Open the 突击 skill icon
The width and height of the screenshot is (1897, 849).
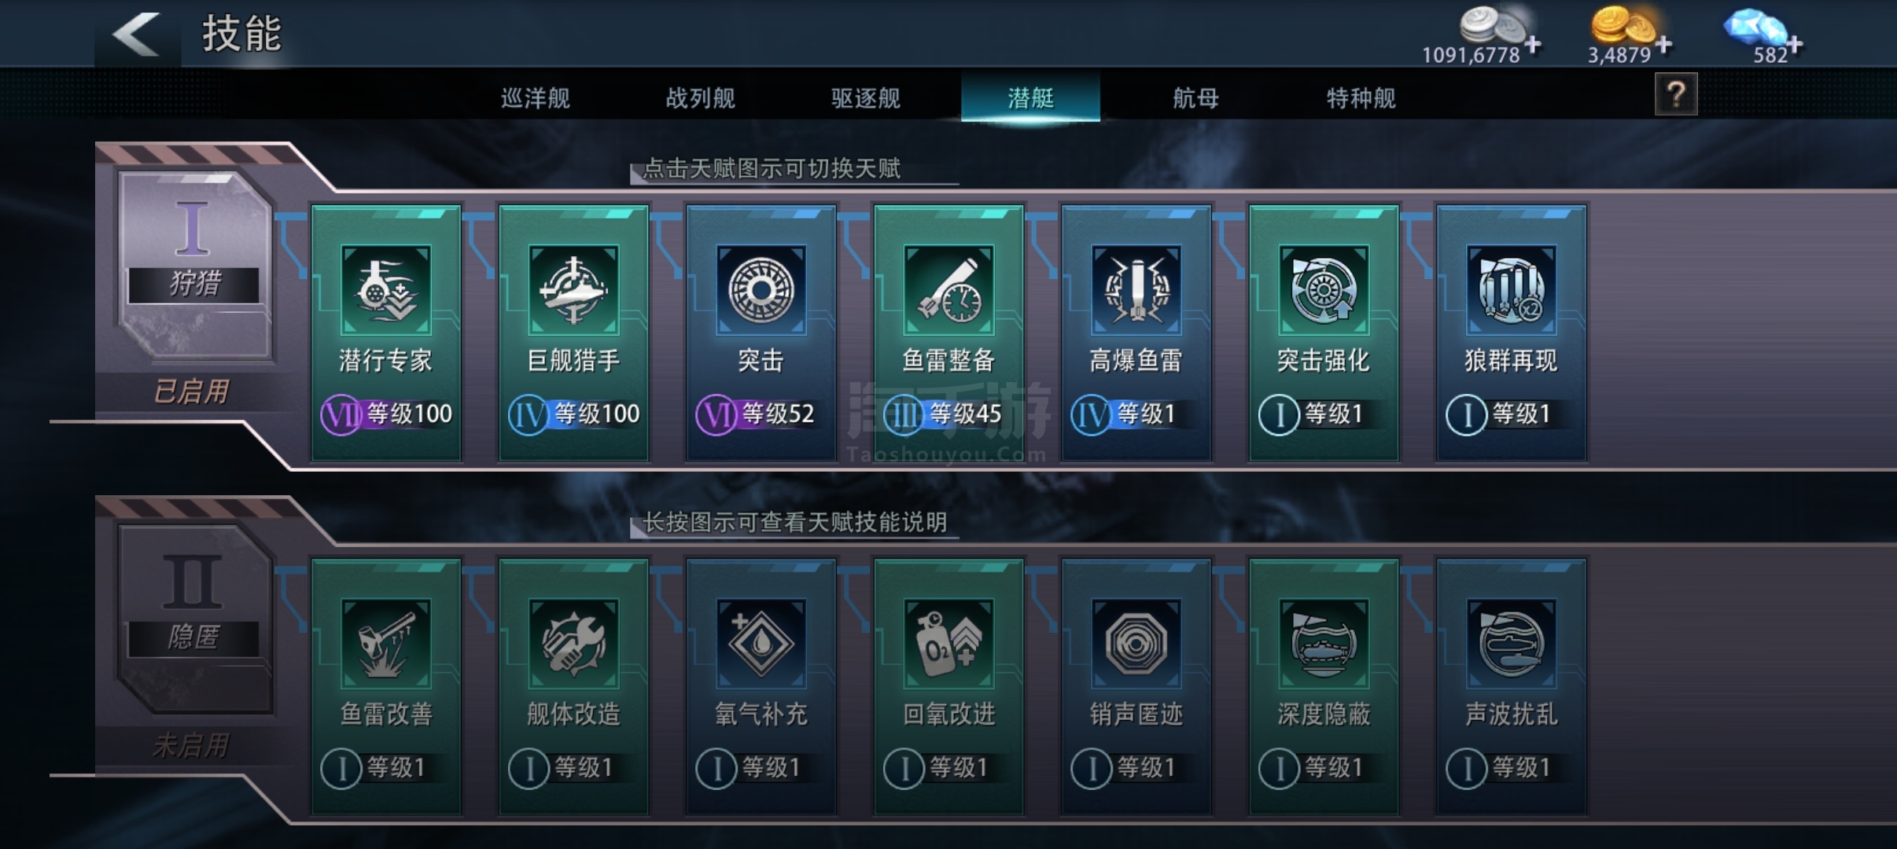[x=761, y=290]
